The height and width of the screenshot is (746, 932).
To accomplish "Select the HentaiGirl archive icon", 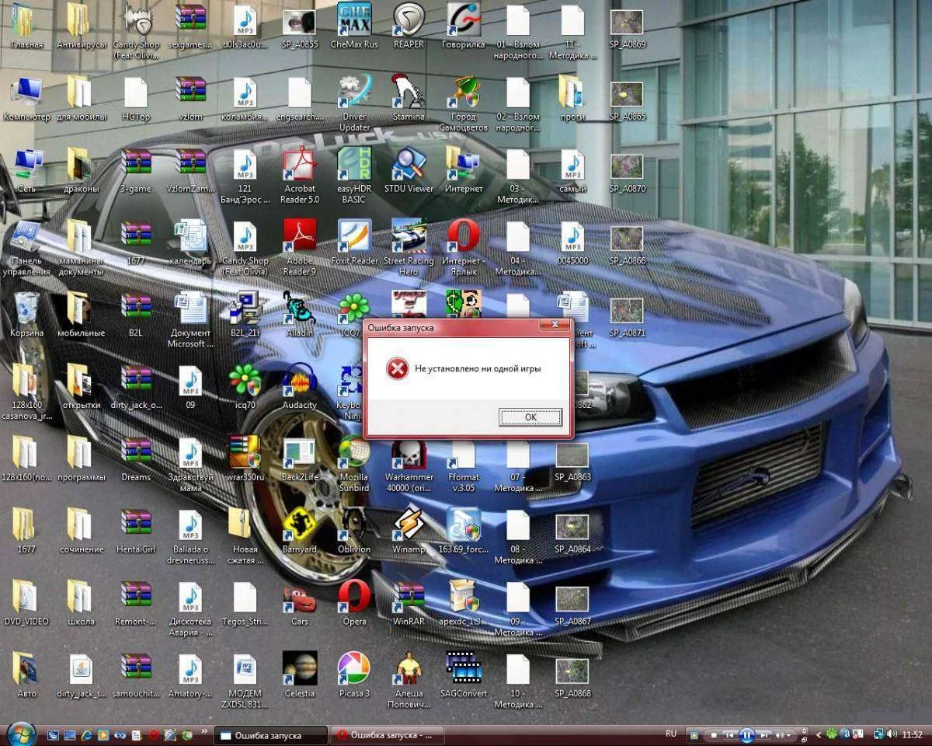I will point(136,532).
